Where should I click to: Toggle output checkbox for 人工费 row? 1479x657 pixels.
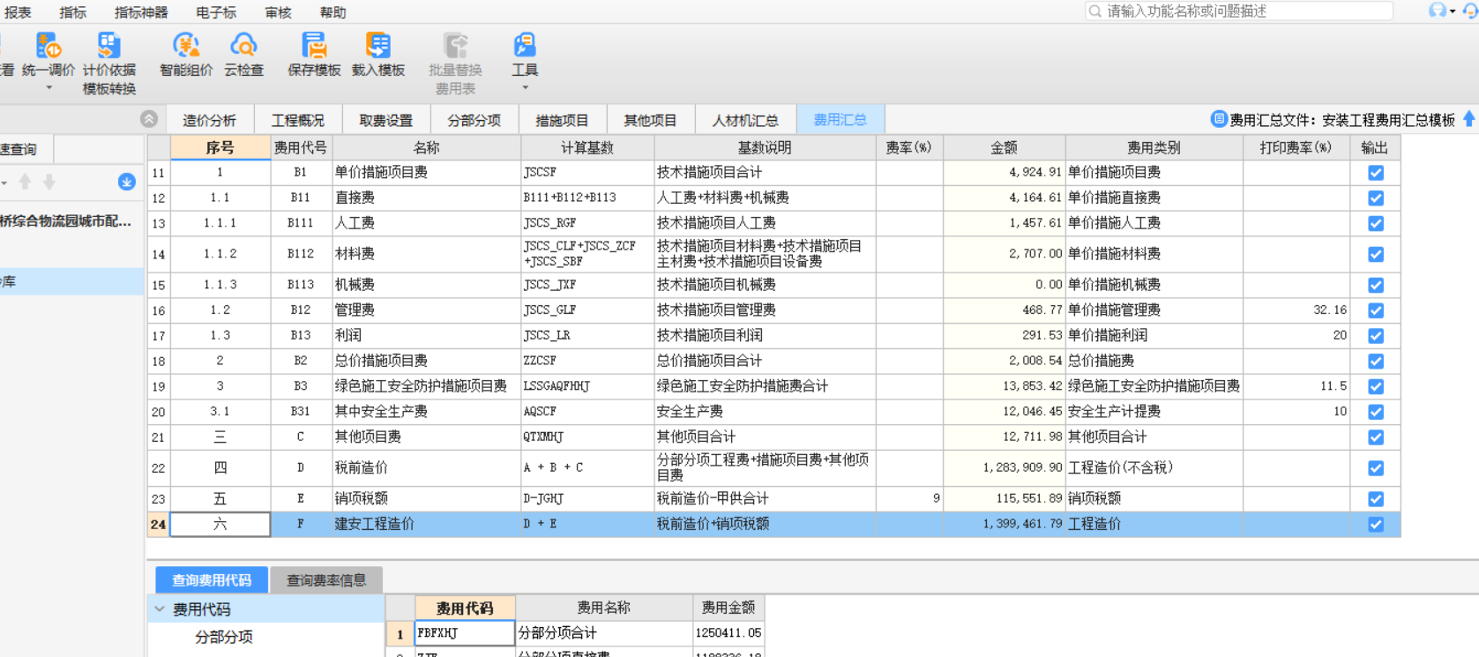1376,224
